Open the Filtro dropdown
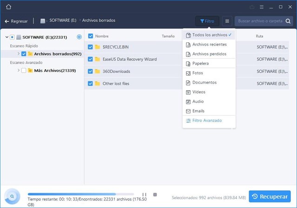The height and width of the screenshot is (208, 297). click(x=207, y=21)
